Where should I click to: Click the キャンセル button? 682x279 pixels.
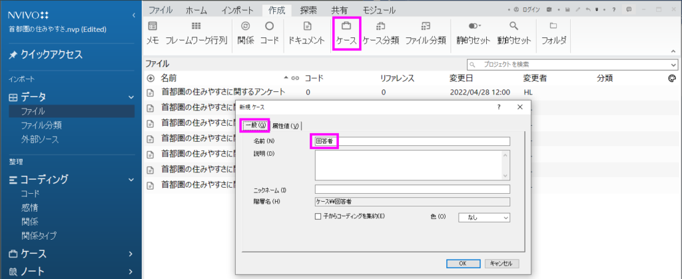(501, 263)
